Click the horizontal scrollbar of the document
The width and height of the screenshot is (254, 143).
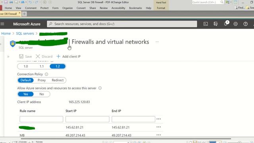coord(126,139)
